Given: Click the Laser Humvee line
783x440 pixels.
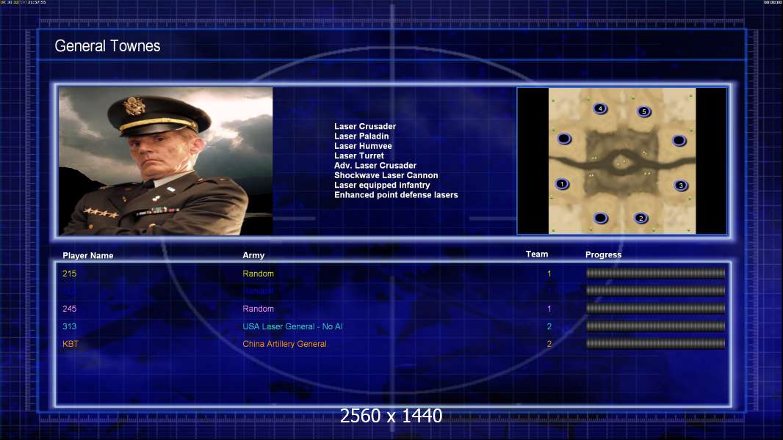Looking at the screenshot, I should (363, 146).
